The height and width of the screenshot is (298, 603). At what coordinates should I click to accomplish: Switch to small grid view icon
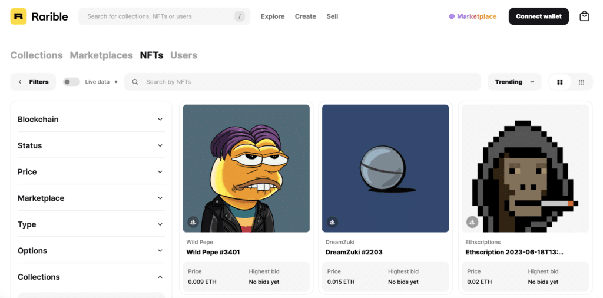coord(581,82)
